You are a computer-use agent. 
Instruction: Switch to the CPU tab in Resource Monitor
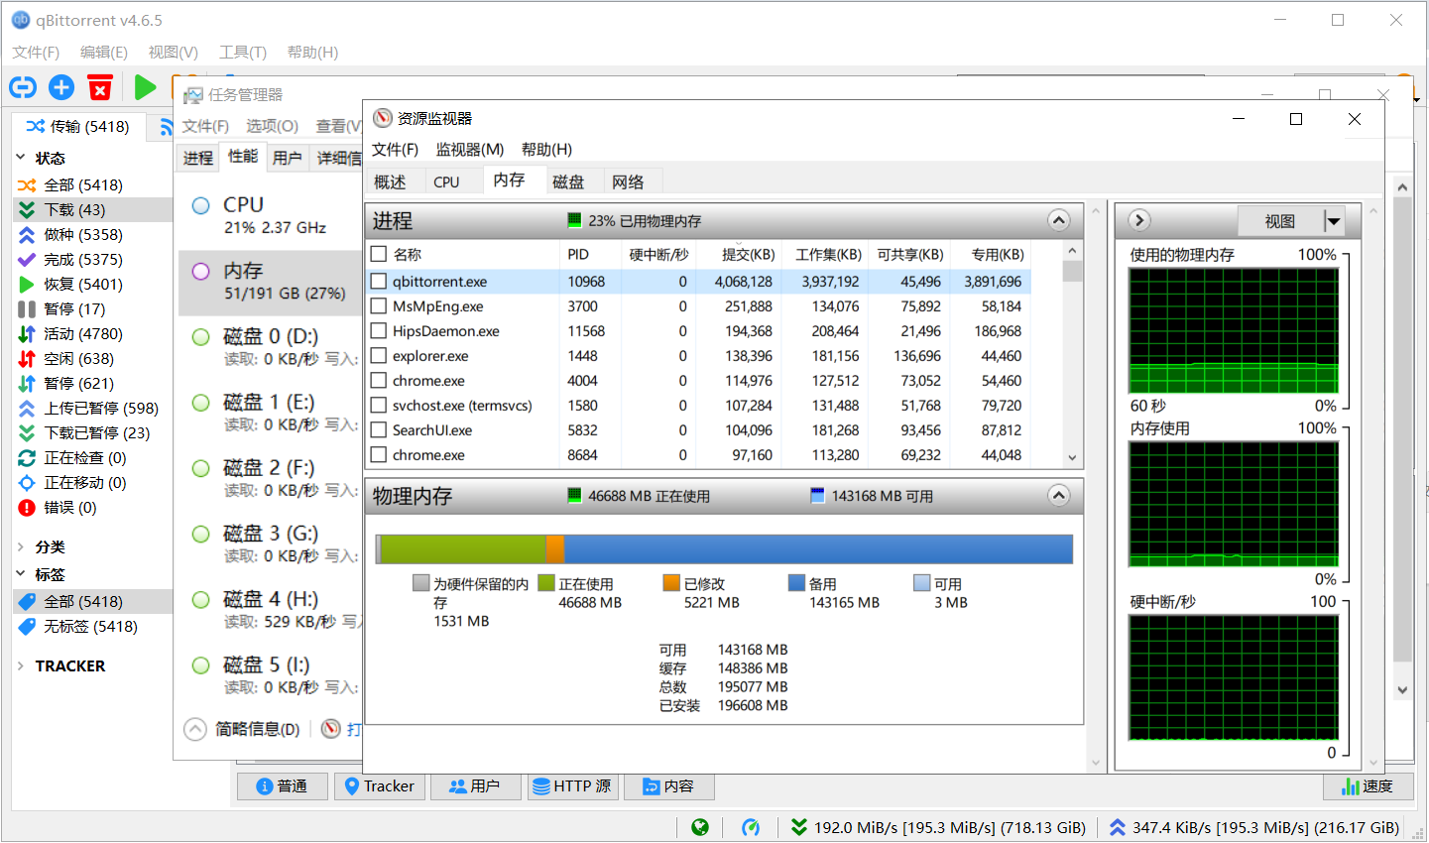coord(446,181)
